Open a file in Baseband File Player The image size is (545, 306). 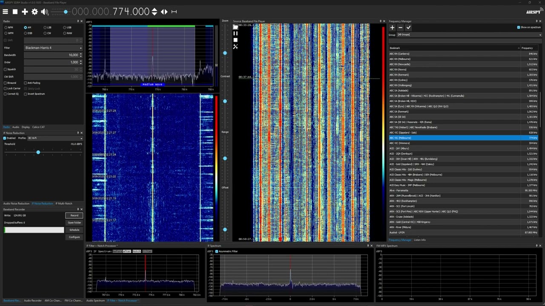point(235,27)
